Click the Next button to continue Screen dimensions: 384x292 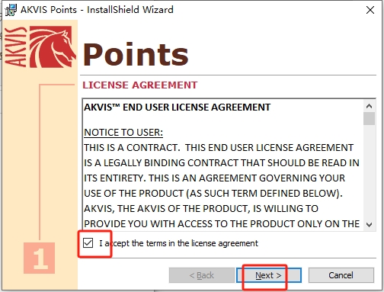pyautogui.click(x=269, y=275)
